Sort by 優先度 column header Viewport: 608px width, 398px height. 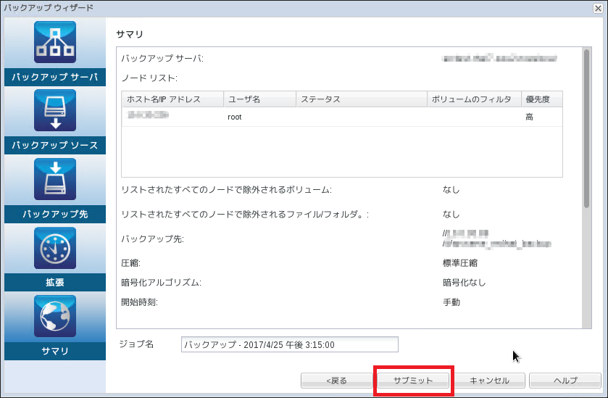pos(542,99)
